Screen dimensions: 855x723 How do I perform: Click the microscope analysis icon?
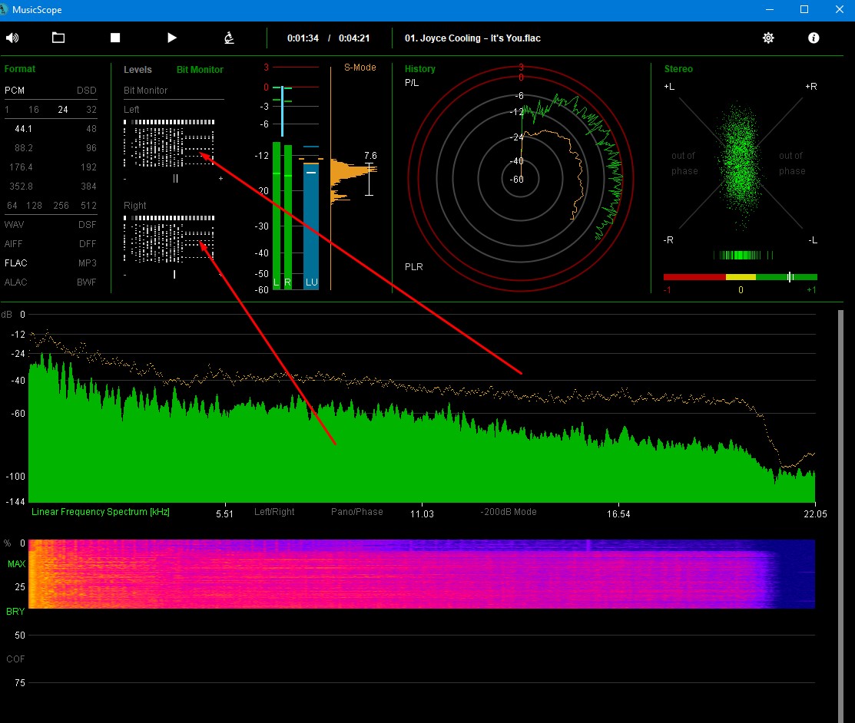[229, 38]
